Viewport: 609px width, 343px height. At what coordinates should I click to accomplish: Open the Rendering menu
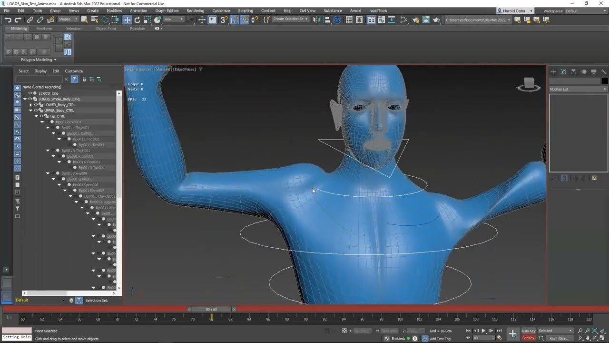pyautogui.click(x=195, y=10)
